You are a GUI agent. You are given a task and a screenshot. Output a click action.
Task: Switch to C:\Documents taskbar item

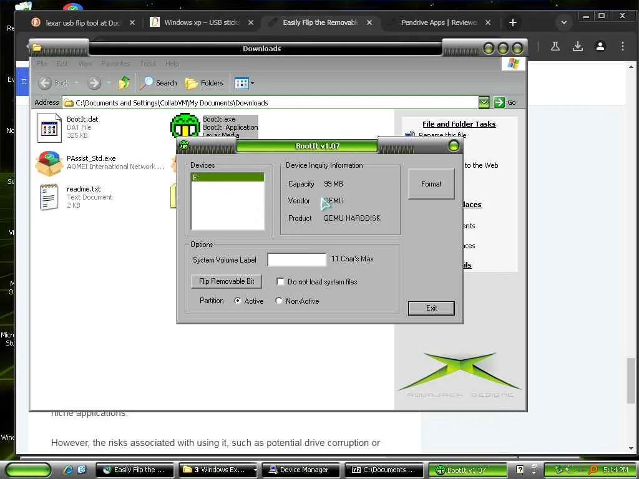384,470
